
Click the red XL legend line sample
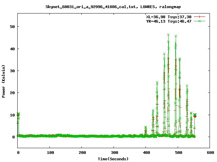tap(199, 17)
